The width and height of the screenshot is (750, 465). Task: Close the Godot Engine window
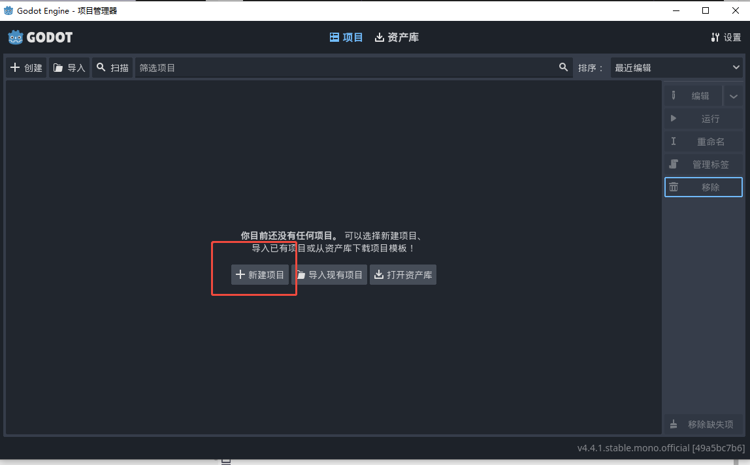click(x=735, y=10)
